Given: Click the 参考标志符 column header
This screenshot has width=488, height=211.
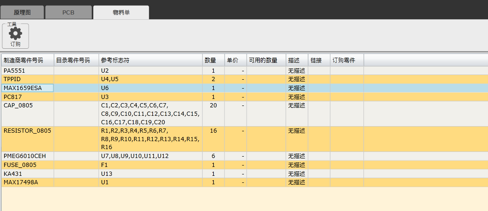Looking at the screenshot, I should click(150, 60).
